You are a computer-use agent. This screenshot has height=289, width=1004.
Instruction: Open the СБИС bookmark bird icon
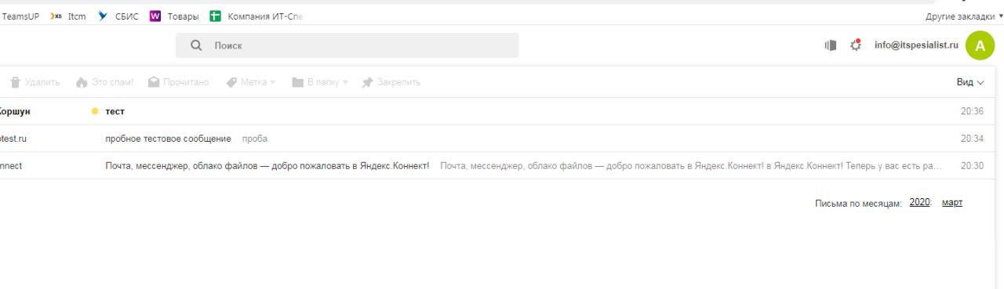point(103,16)
